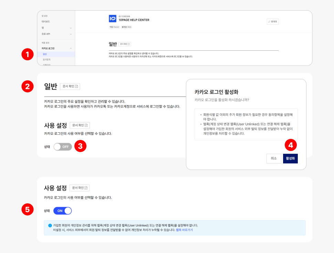Click the red step 4 marker in the dialog
The image size is (334, 253).
click(291, 145)
